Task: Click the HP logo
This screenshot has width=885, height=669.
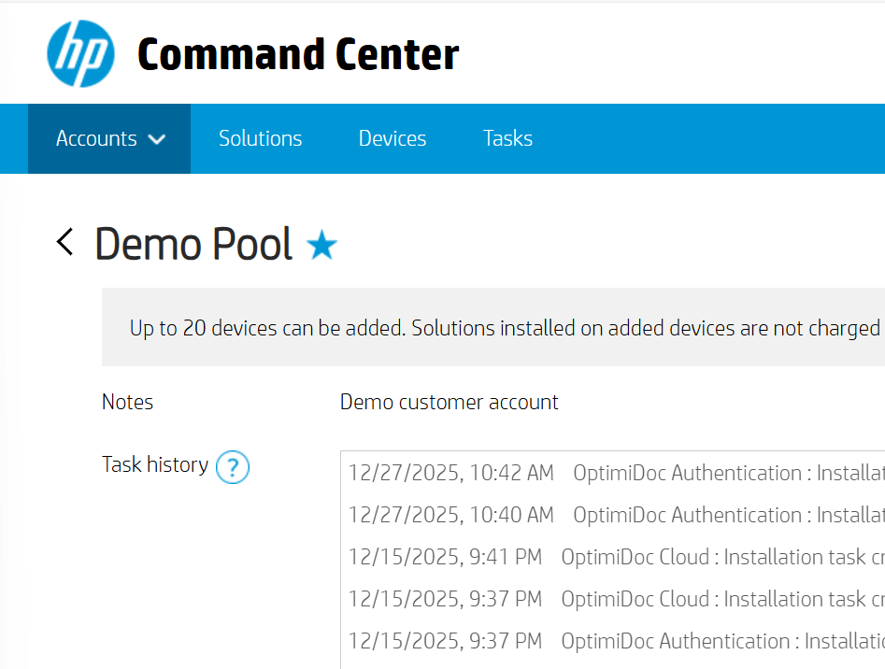Action: coord(80,54)
